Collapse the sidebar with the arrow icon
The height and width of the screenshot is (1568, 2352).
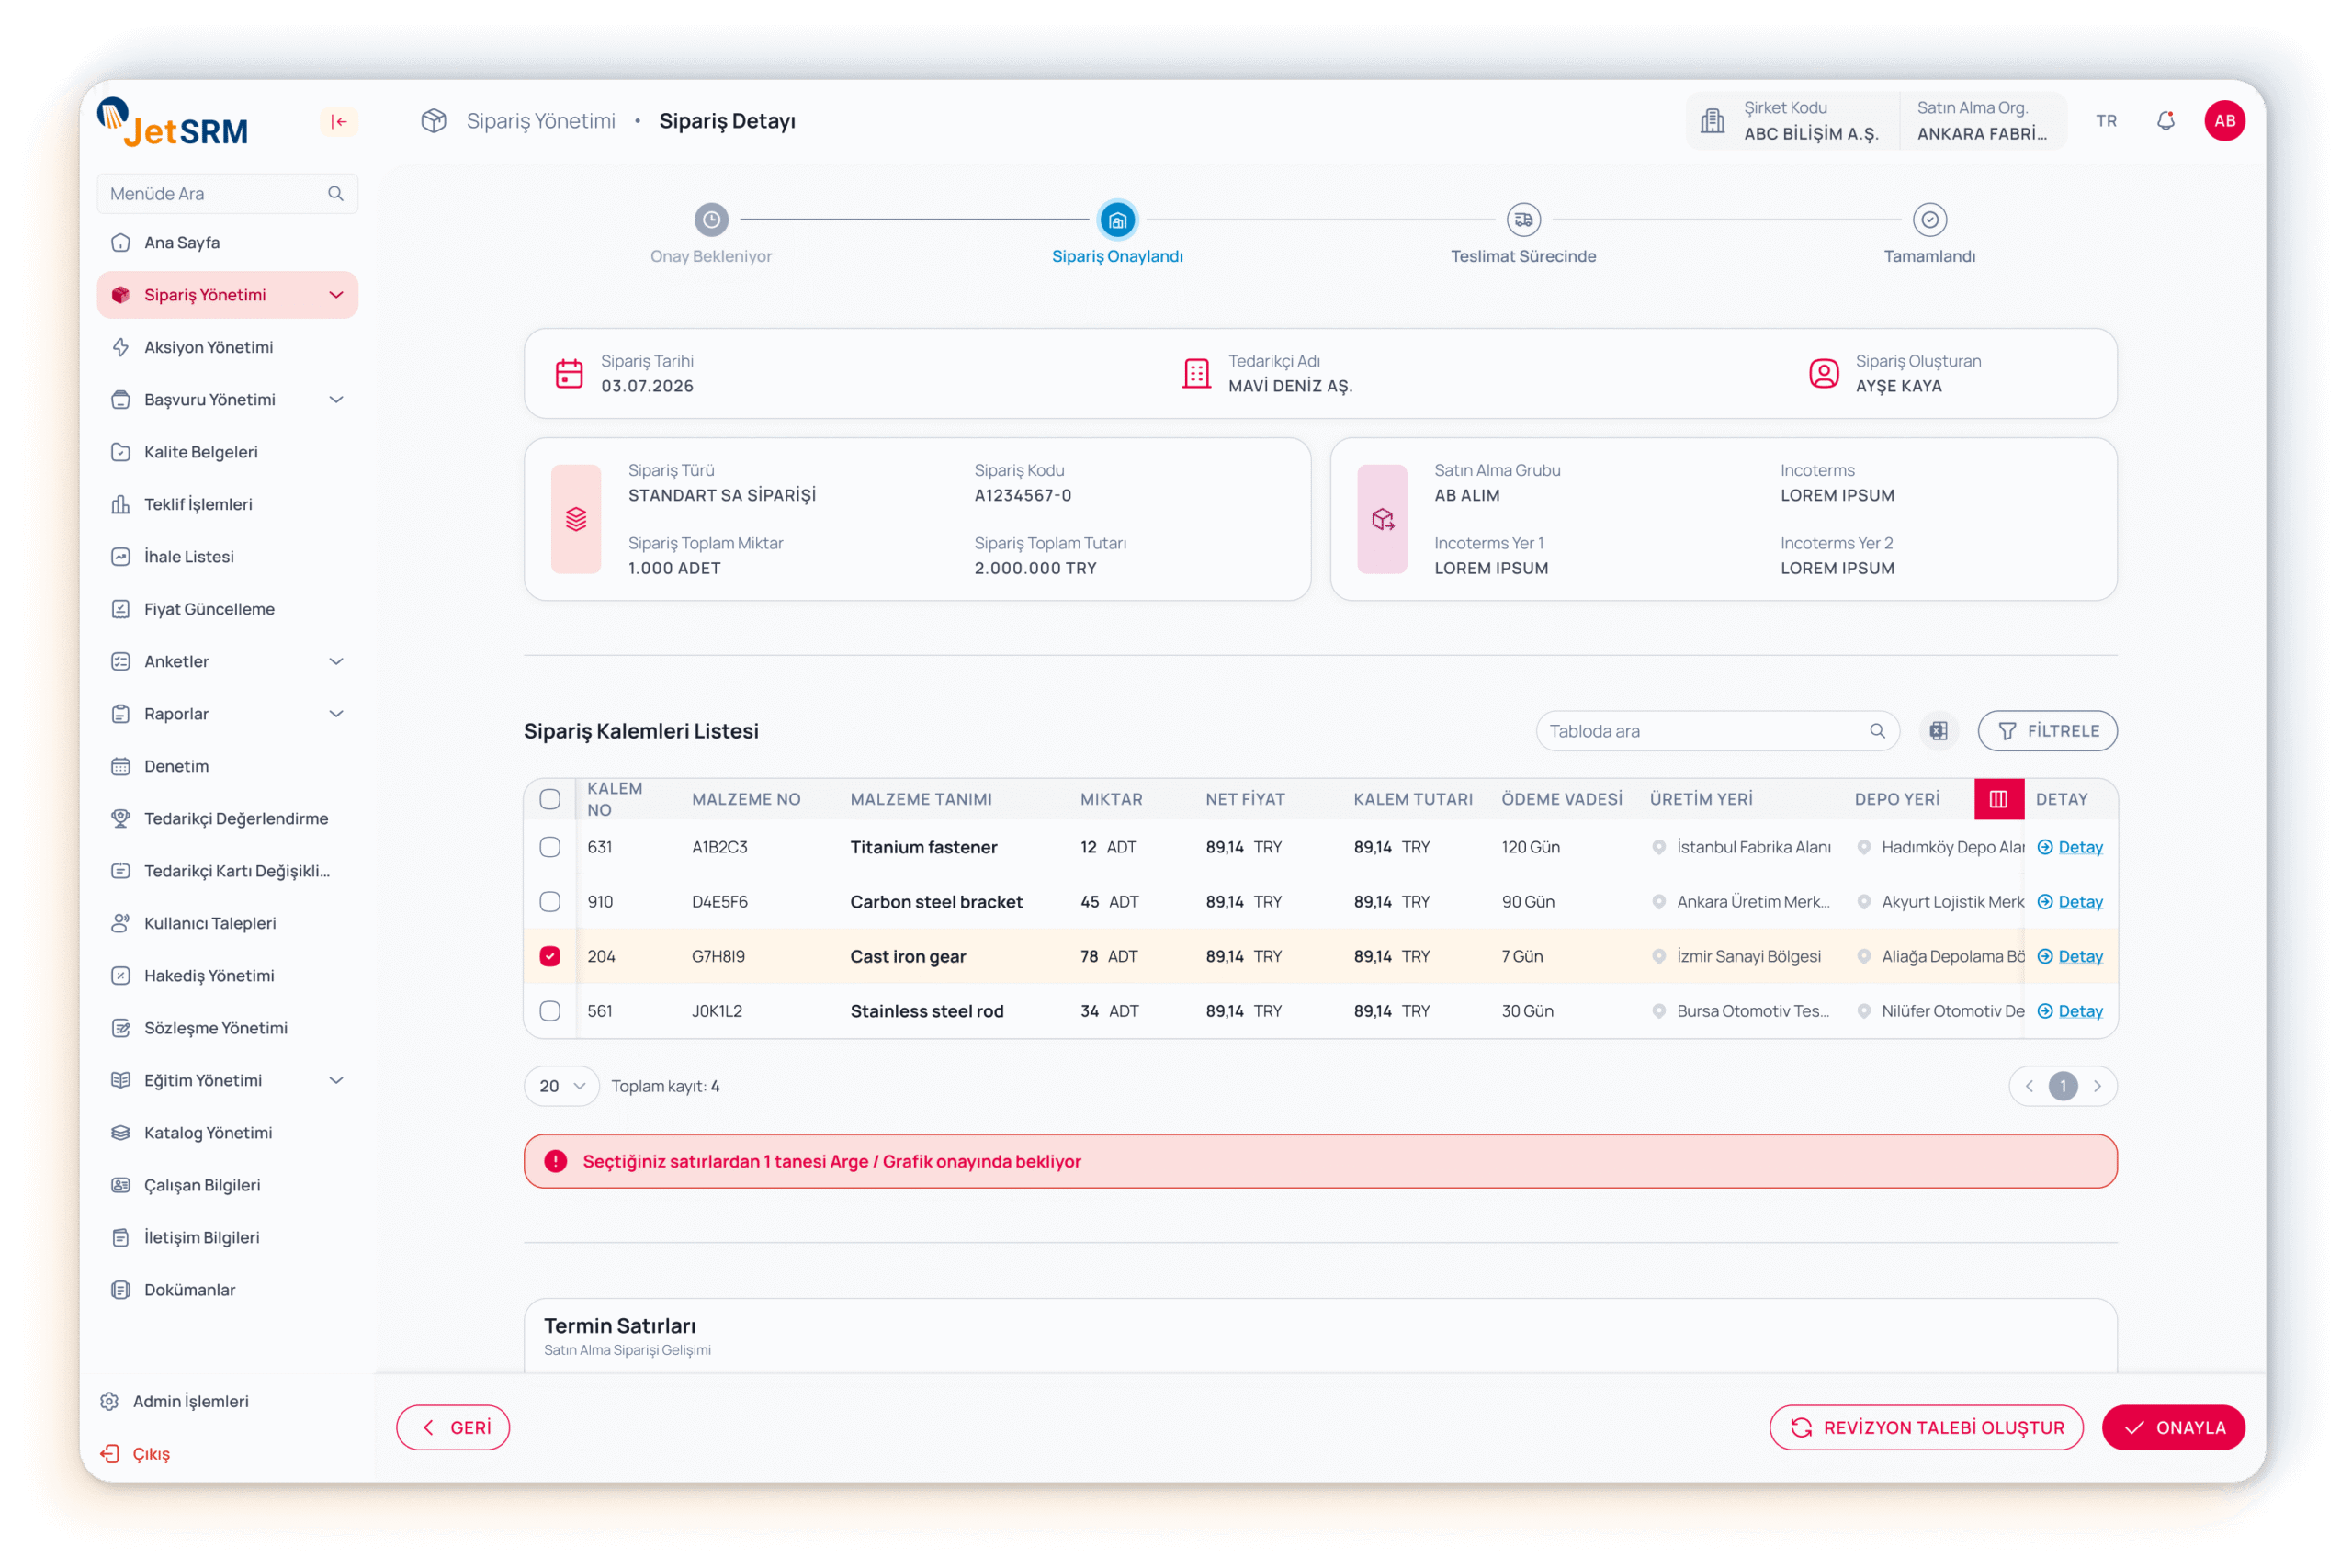(x=339, y=122)
